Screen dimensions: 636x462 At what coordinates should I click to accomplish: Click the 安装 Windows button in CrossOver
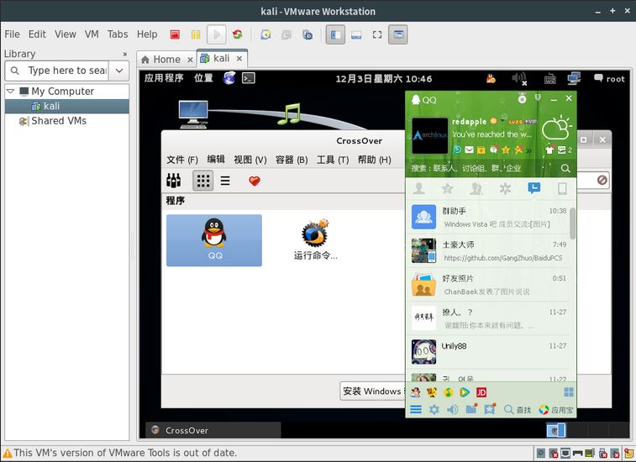click(373, 391)
